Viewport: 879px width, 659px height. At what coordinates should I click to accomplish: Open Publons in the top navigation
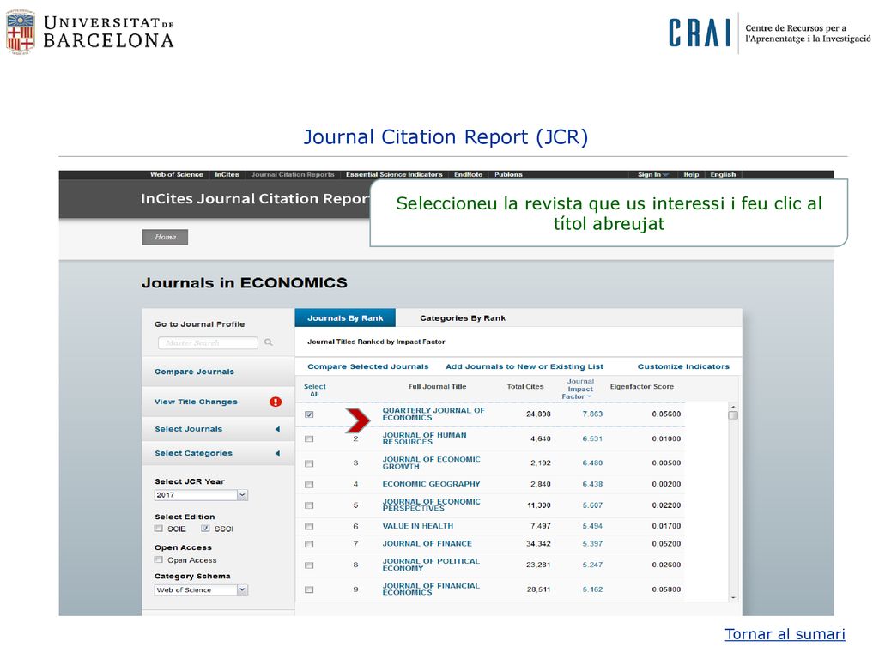(508, 175)
